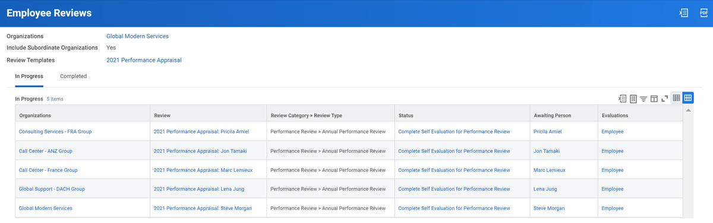Screen dimensions: 713x223
Task: Open Global Modern Services in table's last row
Action: click(x=46, y=208)
